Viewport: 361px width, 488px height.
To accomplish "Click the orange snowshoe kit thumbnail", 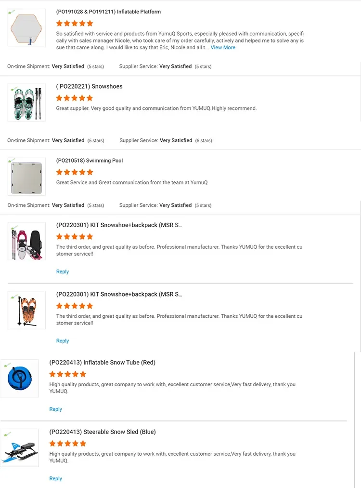I will [26, 310].
